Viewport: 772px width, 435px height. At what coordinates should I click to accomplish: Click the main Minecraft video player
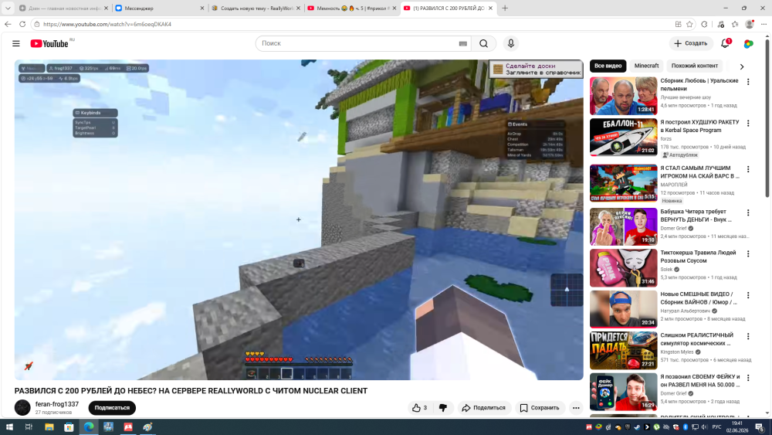(x=299, y=219)
